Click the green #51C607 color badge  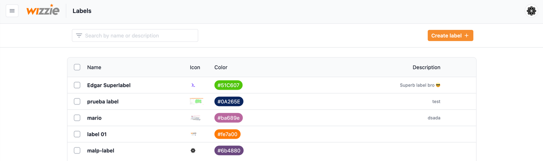(x=228, y=85)
